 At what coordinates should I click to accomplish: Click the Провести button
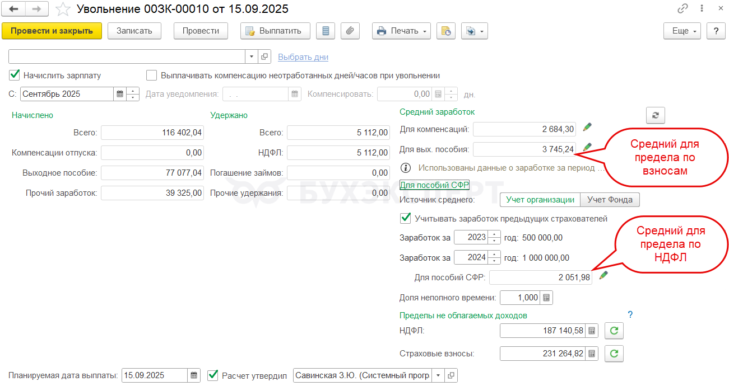(201, 31)
